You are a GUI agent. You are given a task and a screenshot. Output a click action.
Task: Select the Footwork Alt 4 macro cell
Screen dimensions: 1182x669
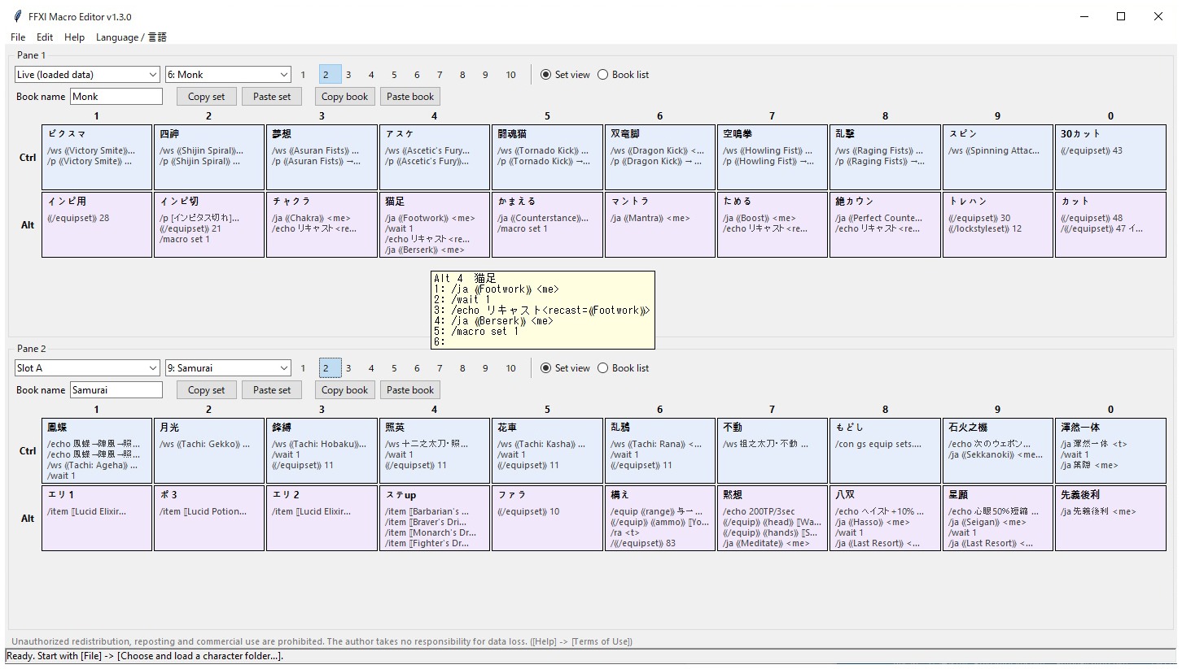tap(435, 225)
